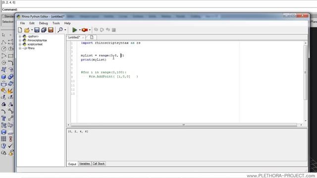Select Rhino's Rectangle tool
317x178 pixels.
coord(10,56)
